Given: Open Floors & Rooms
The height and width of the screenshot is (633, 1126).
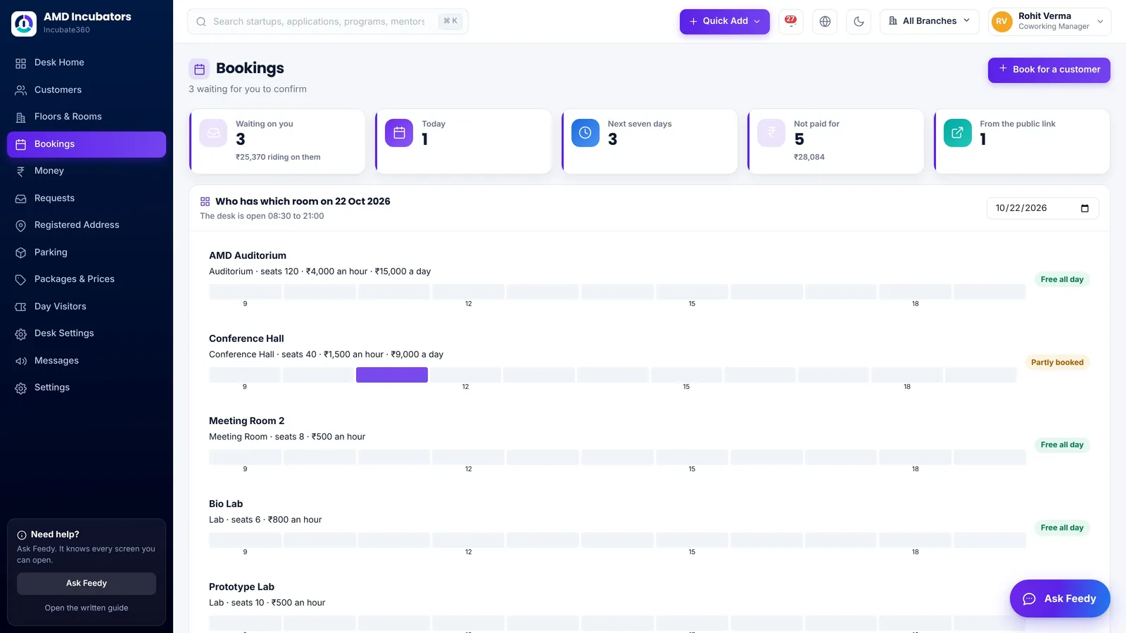Looking at the screenshot, I should click(87, 117).
